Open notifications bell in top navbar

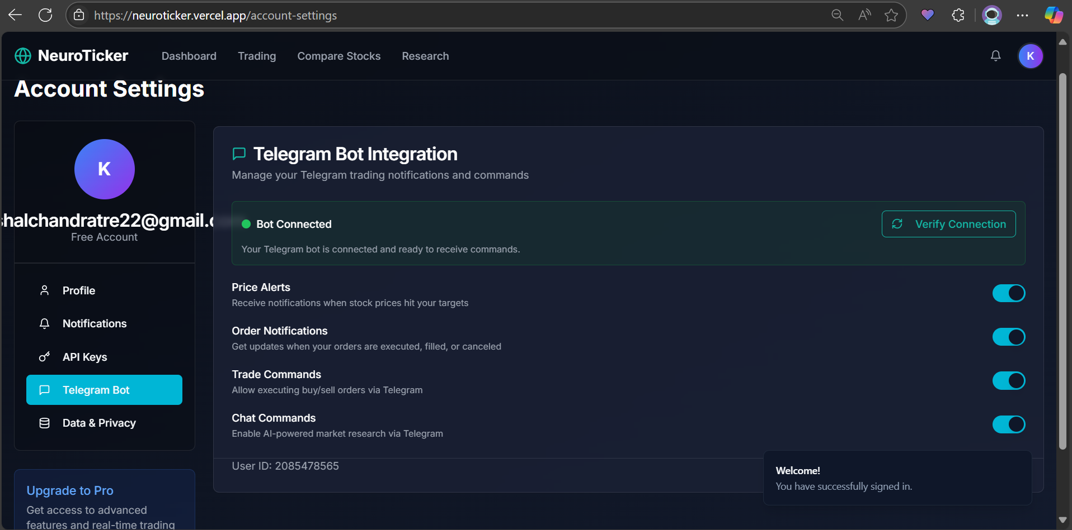tap(996, 56)
